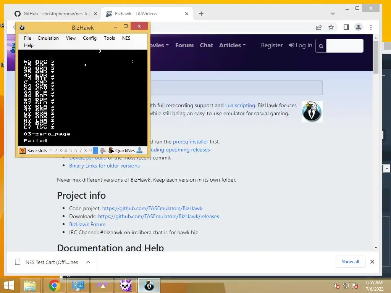Open the Windows Start button
The height and width of the screenshot is (293, 391).
point(9,285)
